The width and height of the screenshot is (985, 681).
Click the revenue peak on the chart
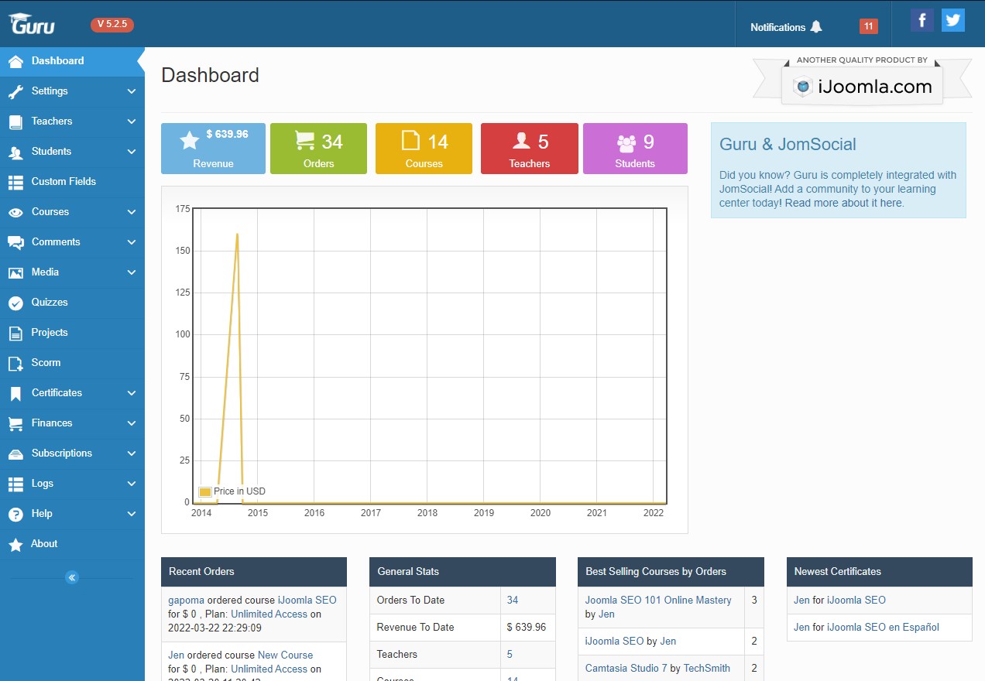(x=237, y=234)
